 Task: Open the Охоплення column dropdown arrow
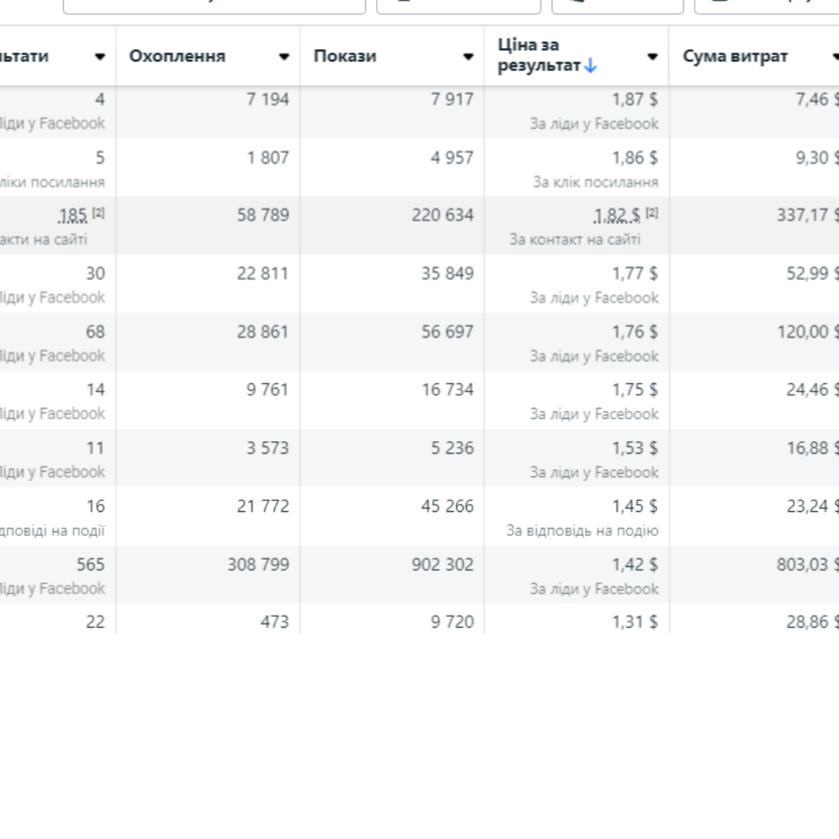pyautogui.click(x=284, y=56)
